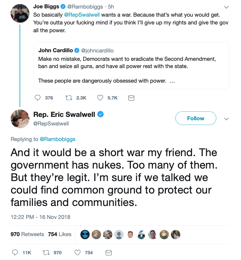Reply to Swalwell's tweet with 11K replies
This screenshot has height=260, width=241.
coord(15,252)
